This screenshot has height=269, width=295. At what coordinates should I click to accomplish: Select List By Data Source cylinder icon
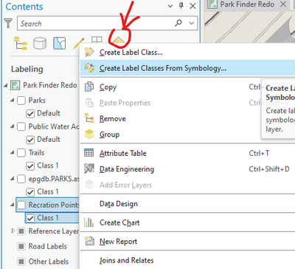pos(40,43)
